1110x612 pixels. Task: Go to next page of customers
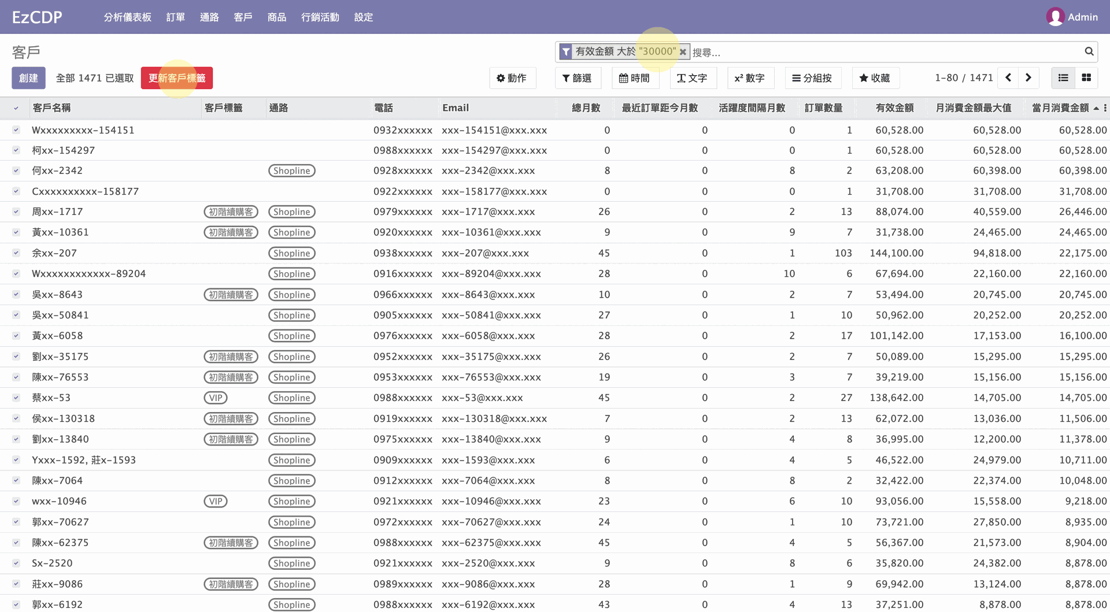pyautogui.click(x=1028, y=78)
